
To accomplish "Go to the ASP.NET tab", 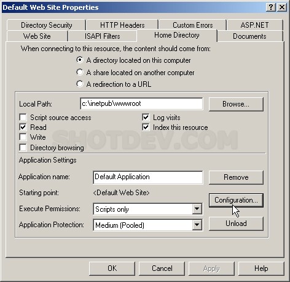I will pos(254,25).
